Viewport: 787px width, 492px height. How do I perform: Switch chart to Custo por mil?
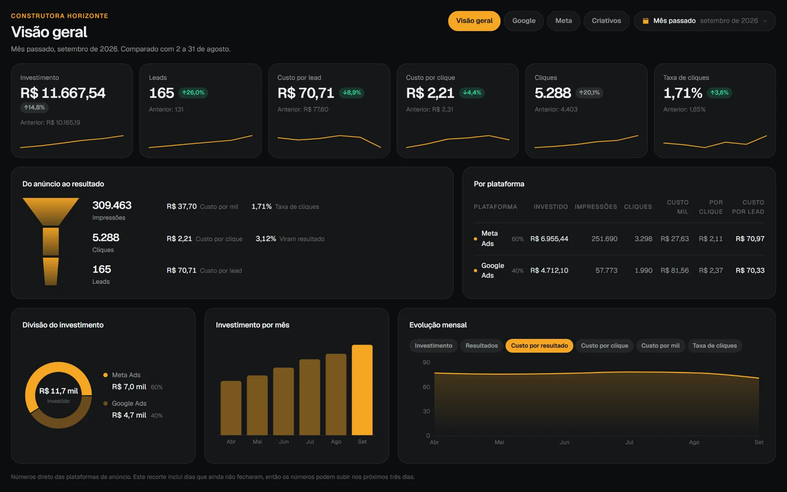pyautogui.click(x=660, y=346)
